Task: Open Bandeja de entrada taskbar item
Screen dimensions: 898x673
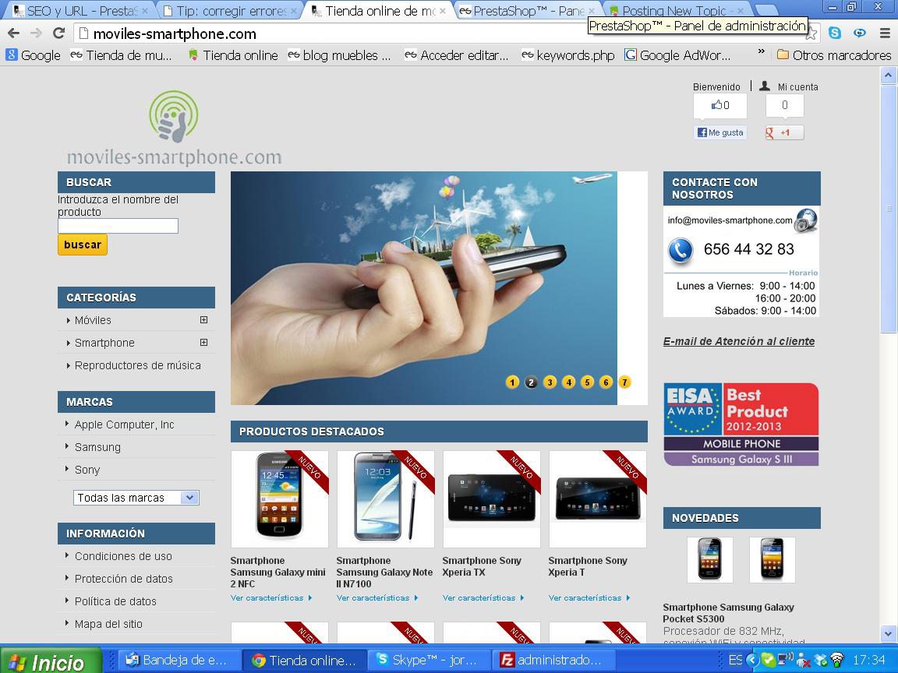Action: point(180,660)
